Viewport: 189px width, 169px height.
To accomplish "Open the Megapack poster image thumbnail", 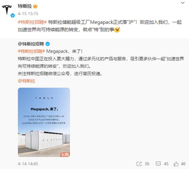I will 44,122.
